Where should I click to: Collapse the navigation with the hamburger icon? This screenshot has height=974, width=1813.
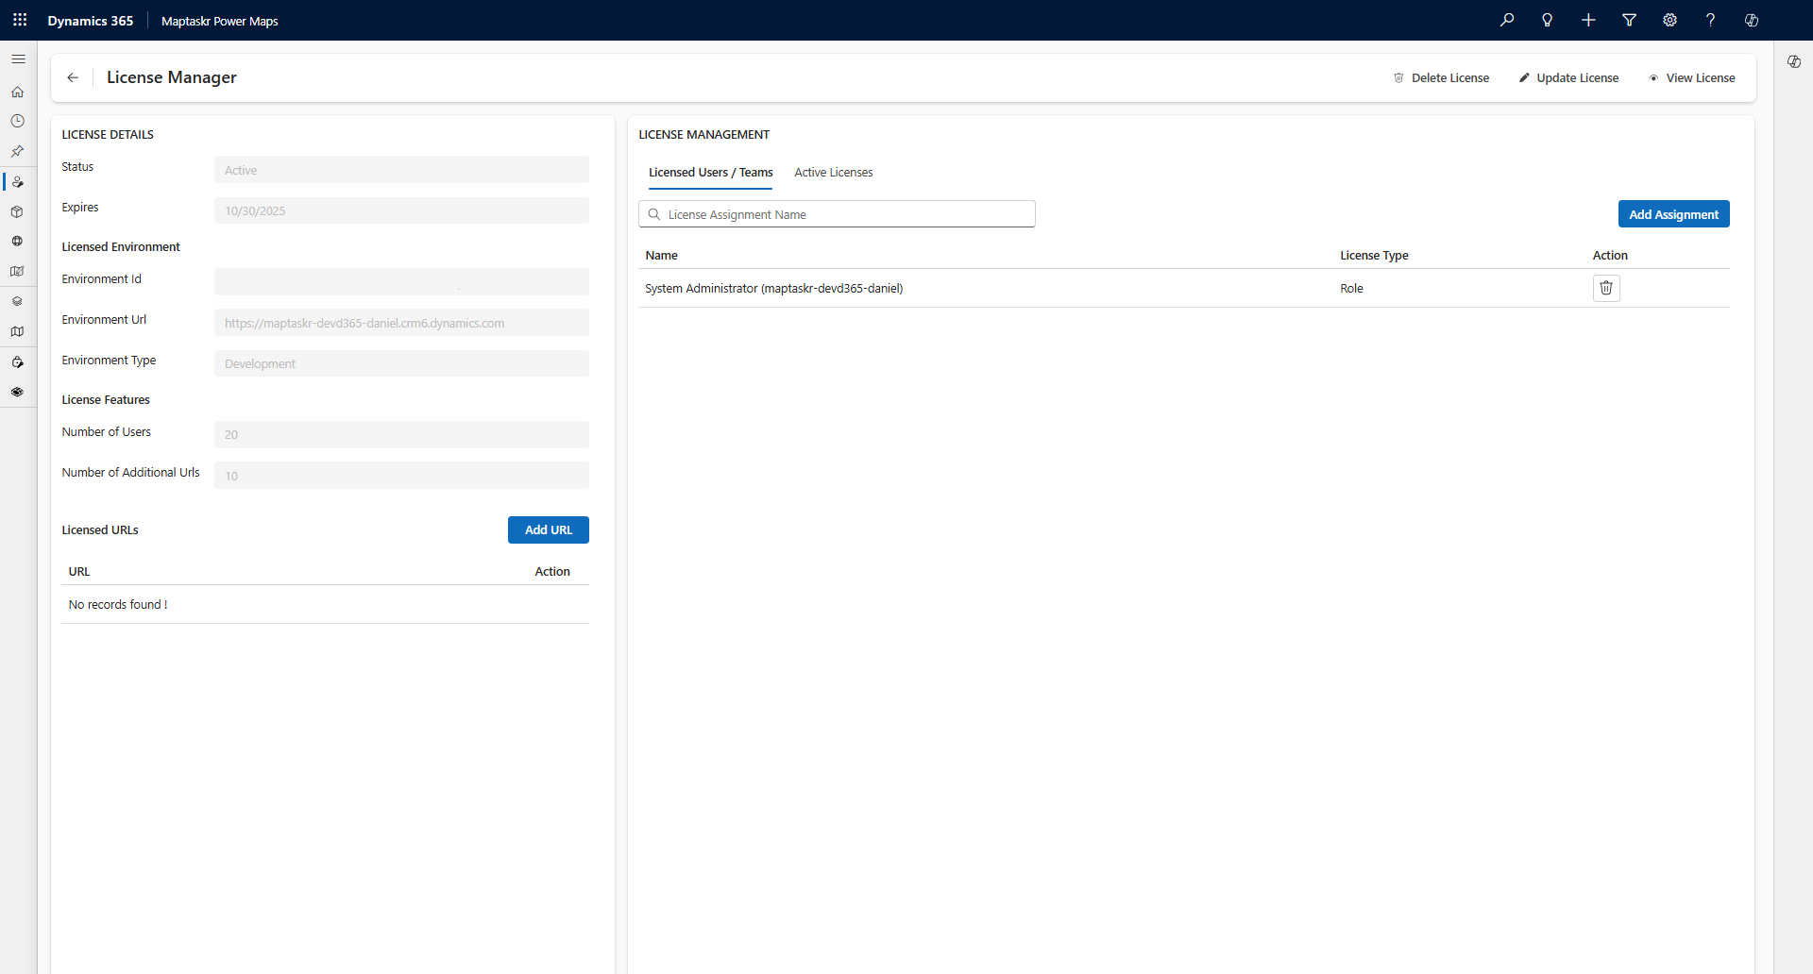19,59
